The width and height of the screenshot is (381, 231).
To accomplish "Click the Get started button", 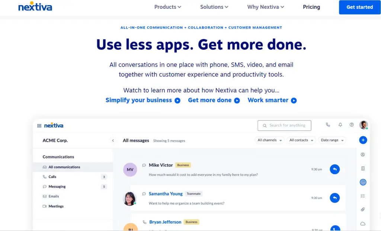I will [x=360, y=7].
